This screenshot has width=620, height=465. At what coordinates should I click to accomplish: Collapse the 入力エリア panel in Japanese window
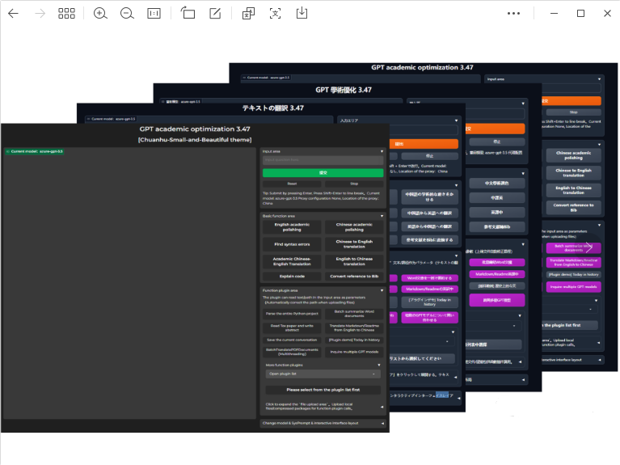click(456, 120)
